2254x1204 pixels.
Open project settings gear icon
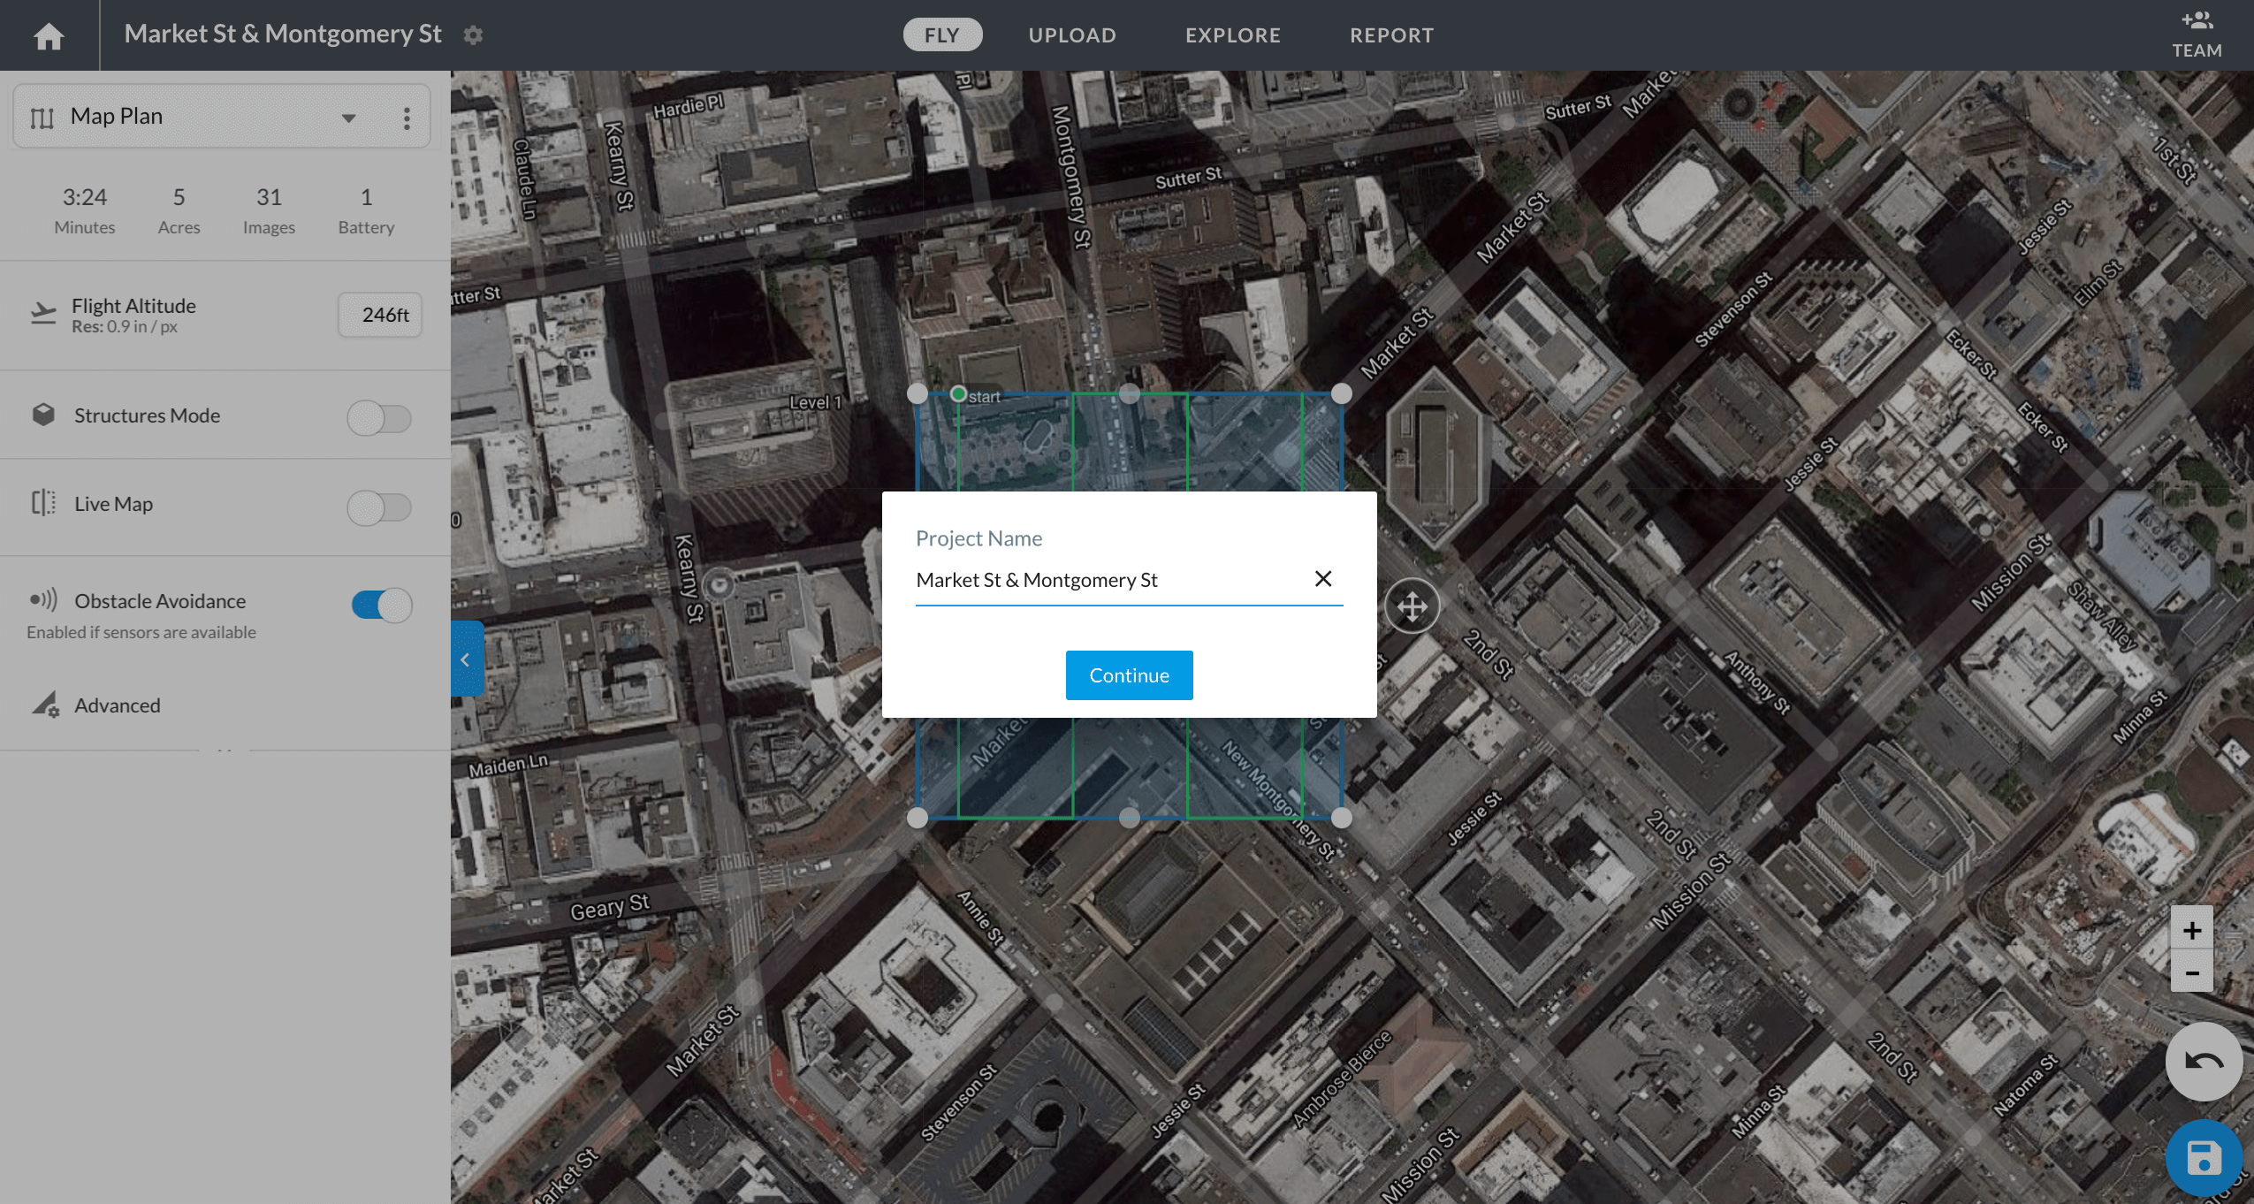474,35
